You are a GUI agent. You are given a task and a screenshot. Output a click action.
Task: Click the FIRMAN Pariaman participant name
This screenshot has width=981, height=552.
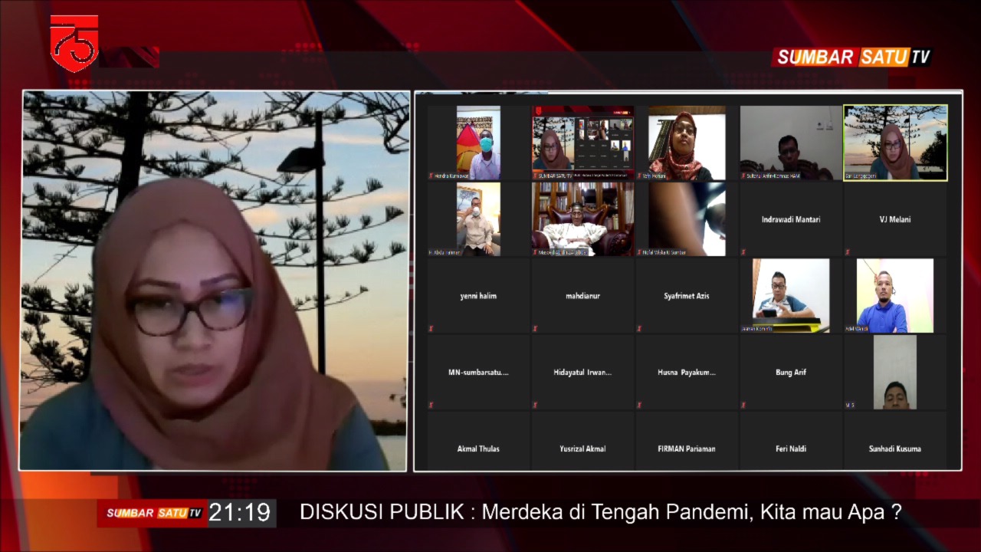(x=687, y=449)
